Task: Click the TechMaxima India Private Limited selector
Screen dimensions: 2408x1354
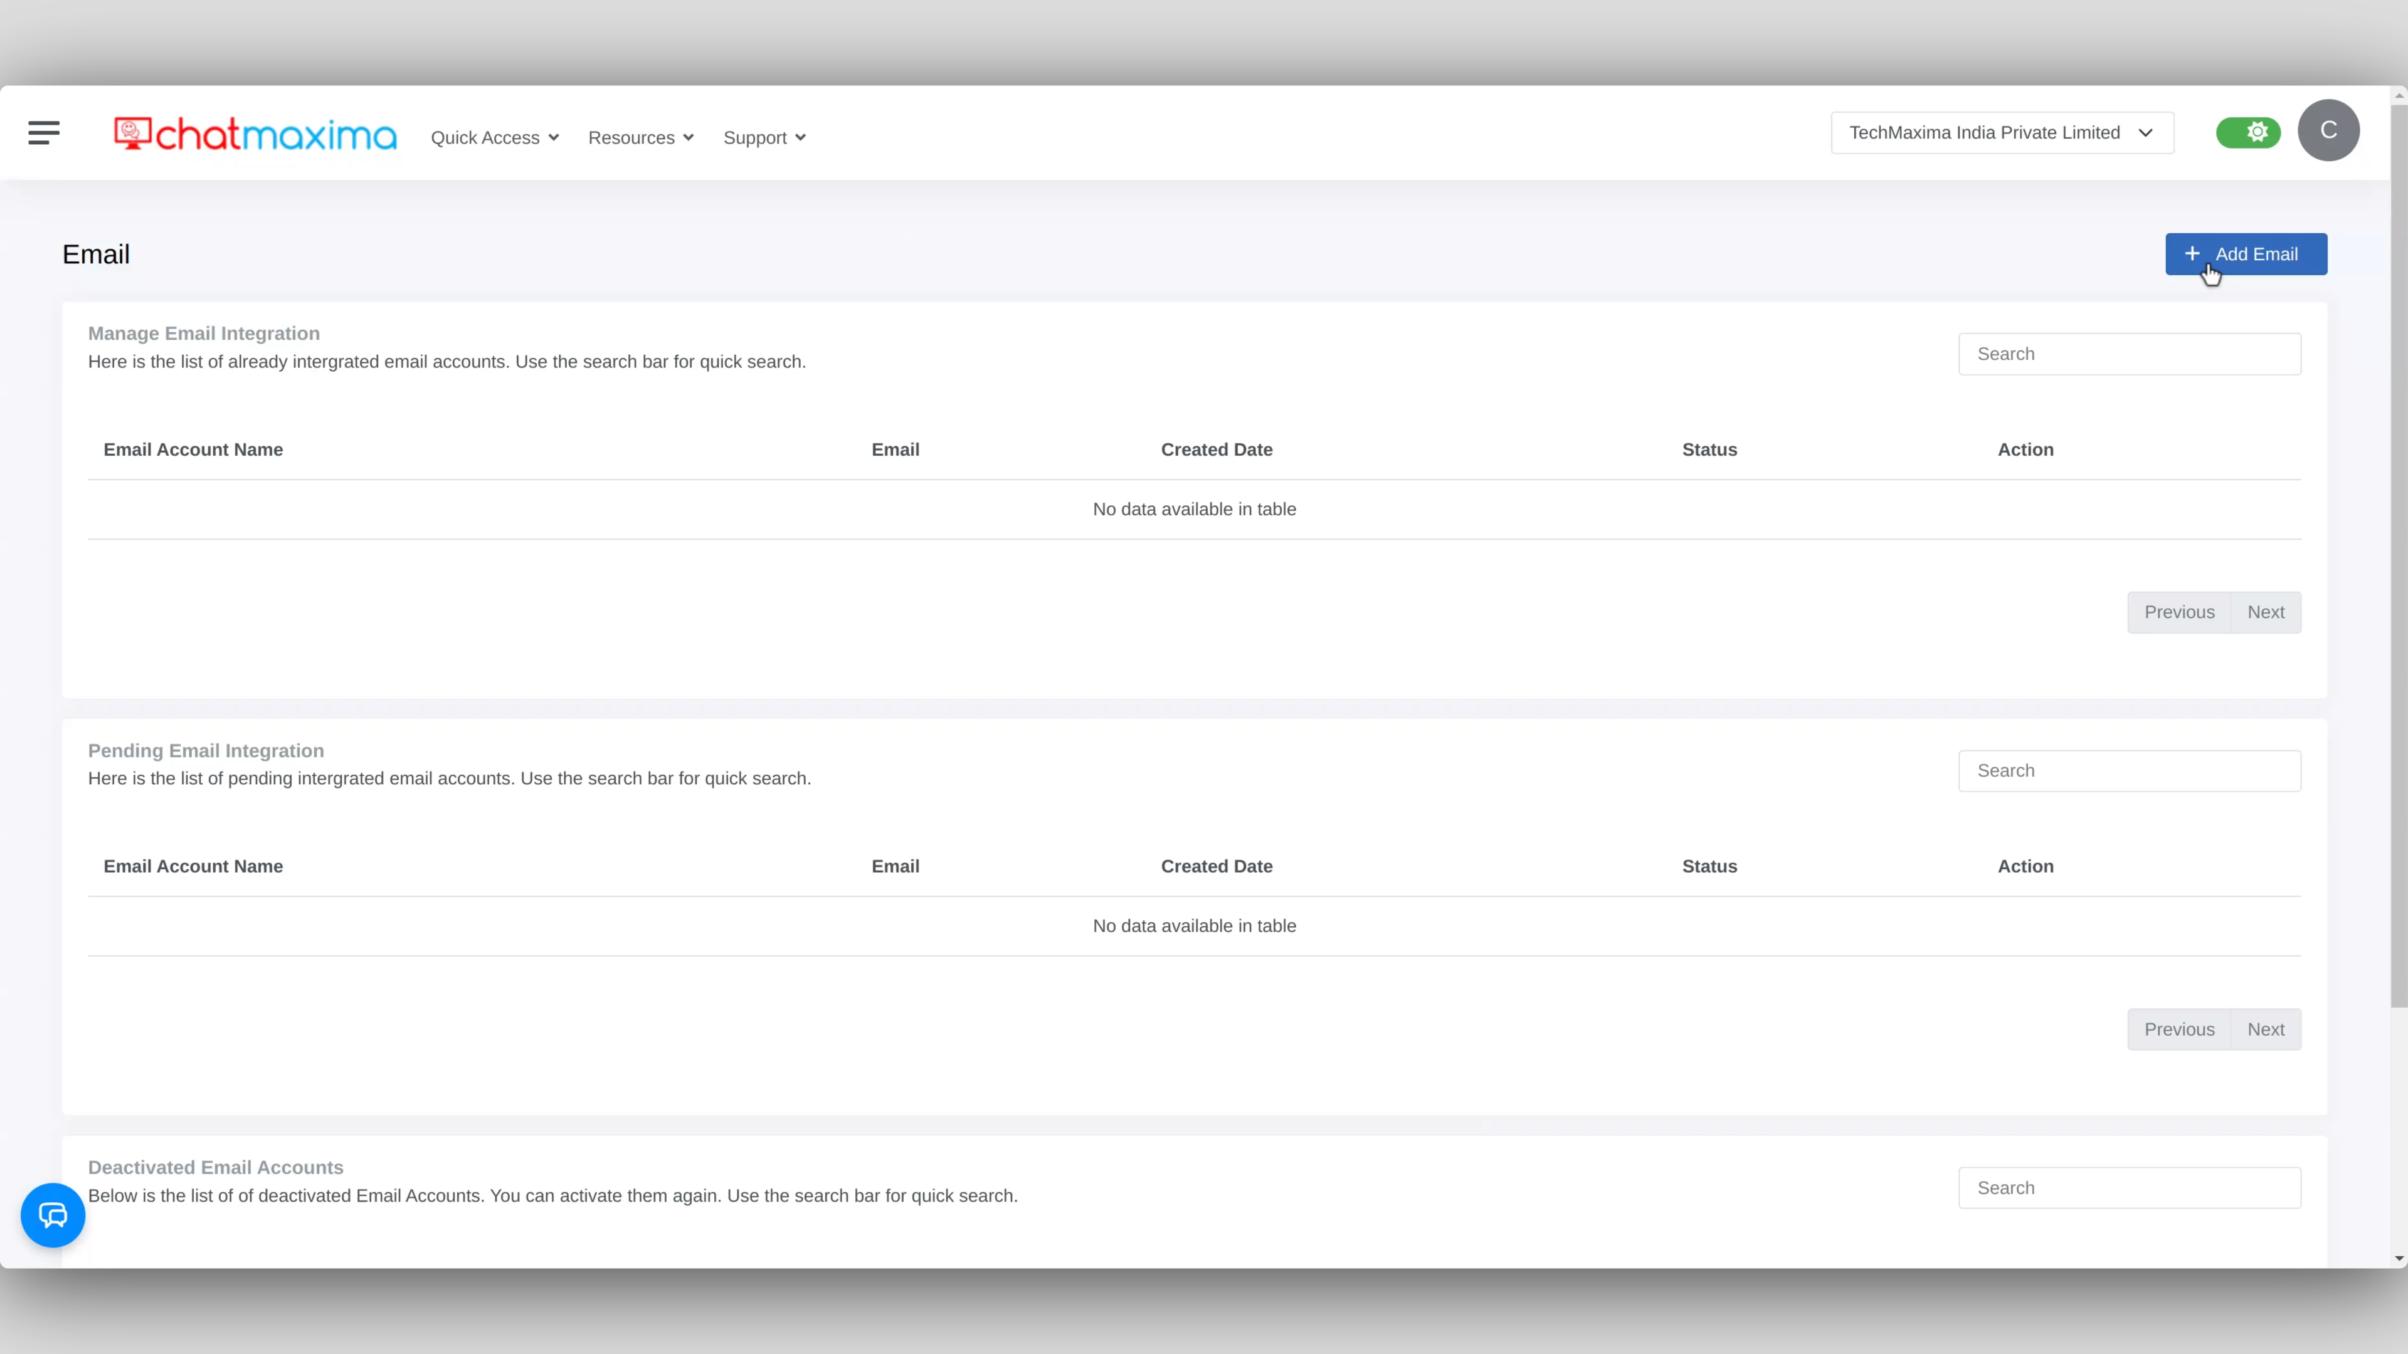Action: [2001, 132]
